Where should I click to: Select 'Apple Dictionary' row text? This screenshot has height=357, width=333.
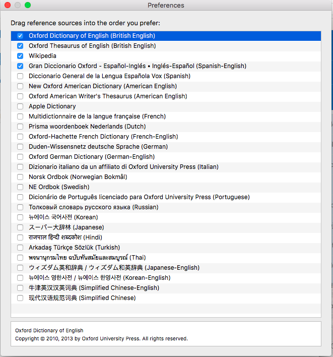click(x=52, y=106)
